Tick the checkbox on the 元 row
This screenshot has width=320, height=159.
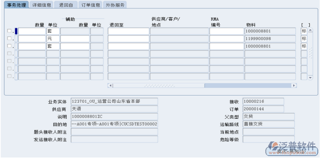coord(9,38)
